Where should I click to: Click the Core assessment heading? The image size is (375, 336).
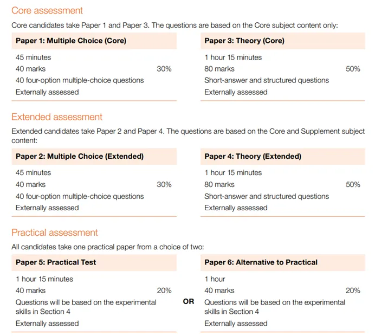click(x=47, y=11)
